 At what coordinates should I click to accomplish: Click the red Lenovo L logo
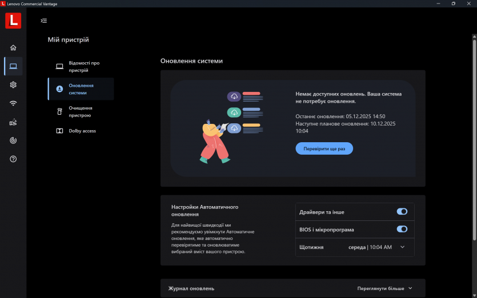[13, 21]
